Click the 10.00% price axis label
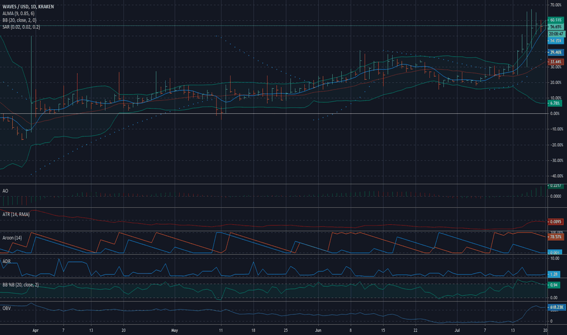Viewport: 567px width, 335px height. (x=556, y=98)
